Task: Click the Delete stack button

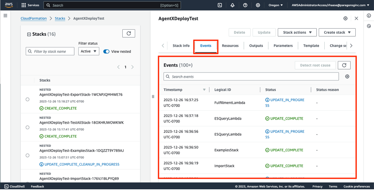Action: click(x=239, y=32)
